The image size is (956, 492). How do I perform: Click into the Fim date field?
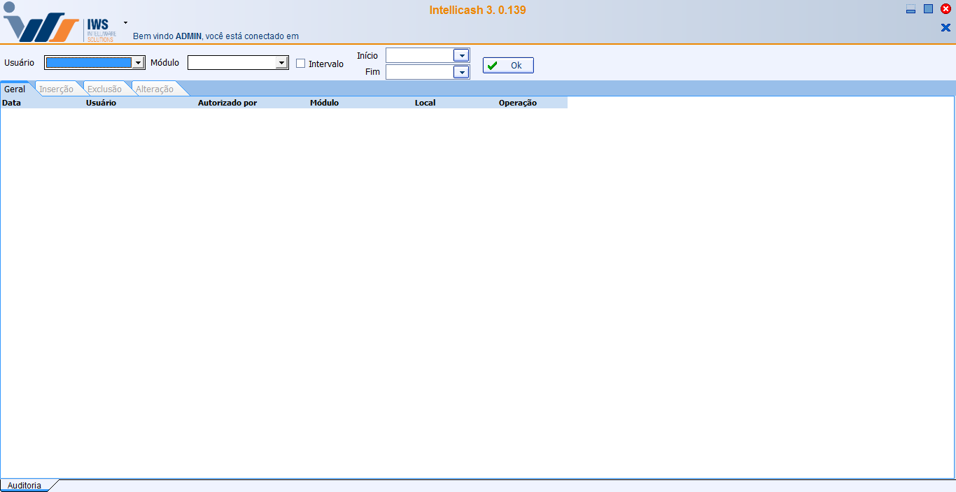[x=420, y=72]
